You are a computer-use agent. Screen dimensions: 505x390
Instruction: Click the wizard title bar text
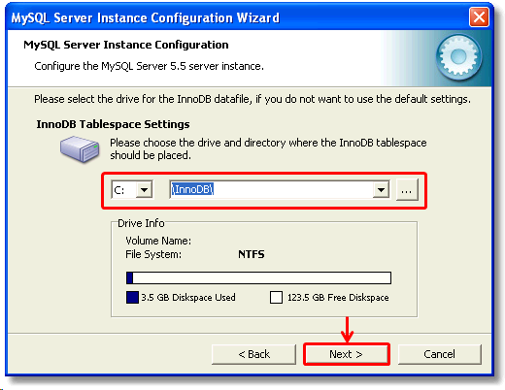pyautogui.click(x=145, y=17)
